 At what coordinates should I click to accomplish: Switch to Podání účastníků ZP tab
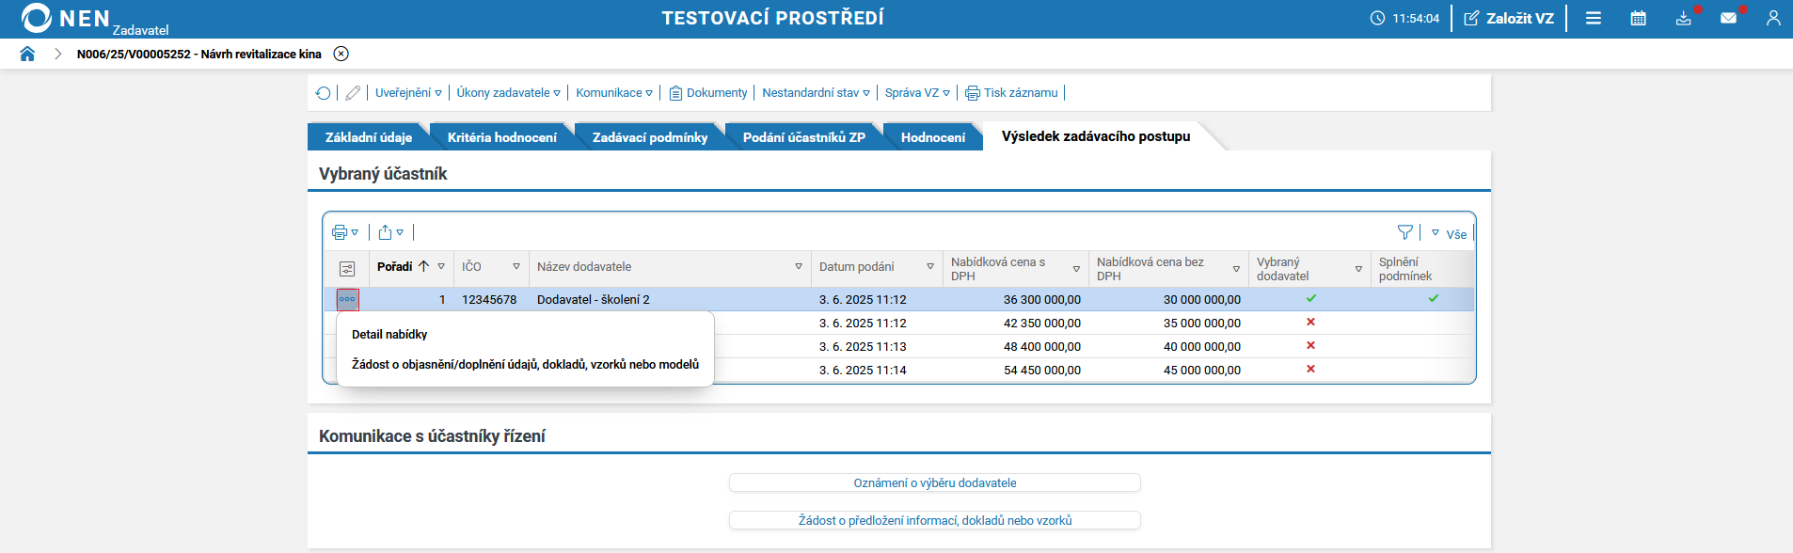coord(804,137)
